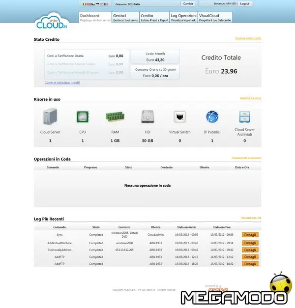Click Dettagli for the AddVirtualMachine entry
Screen dimensions: 295x308
(250, 243)
